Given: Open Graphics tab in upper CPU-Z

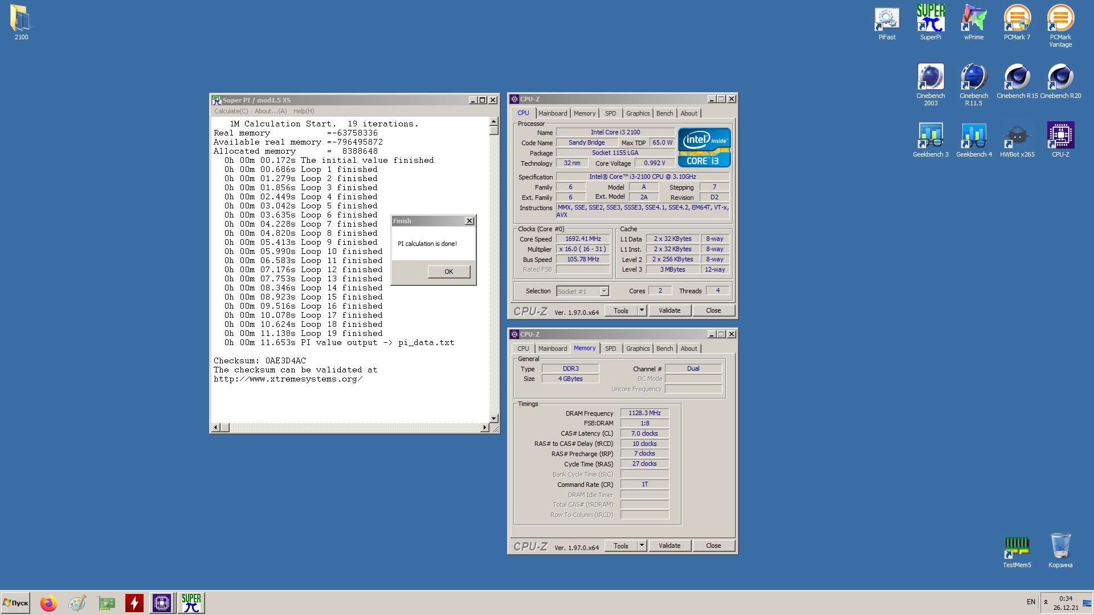Looking at the screenshot, I should click(638, 113).
